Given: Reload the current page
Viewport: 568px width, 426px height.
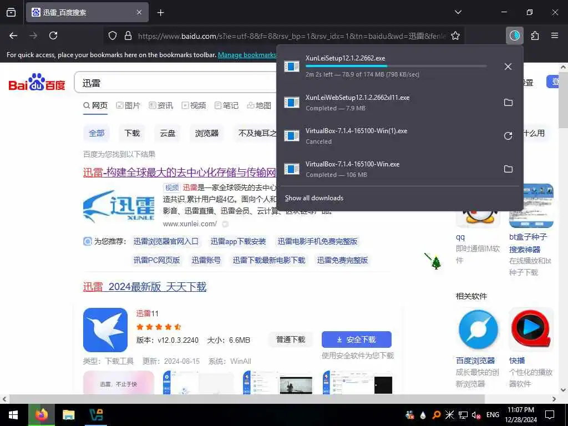Looking at the screenshot, I should 53,35.
